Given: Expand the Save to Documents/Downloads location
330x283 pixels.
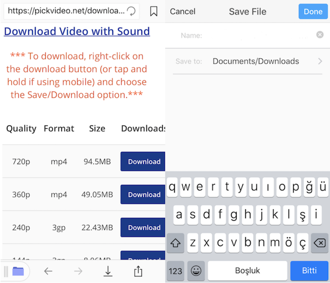Looking at the screenshot, I should click(320, 61).
